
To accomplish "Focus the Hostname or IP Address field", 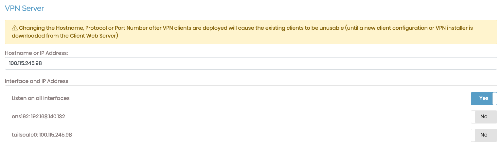I will pos(251,63).
